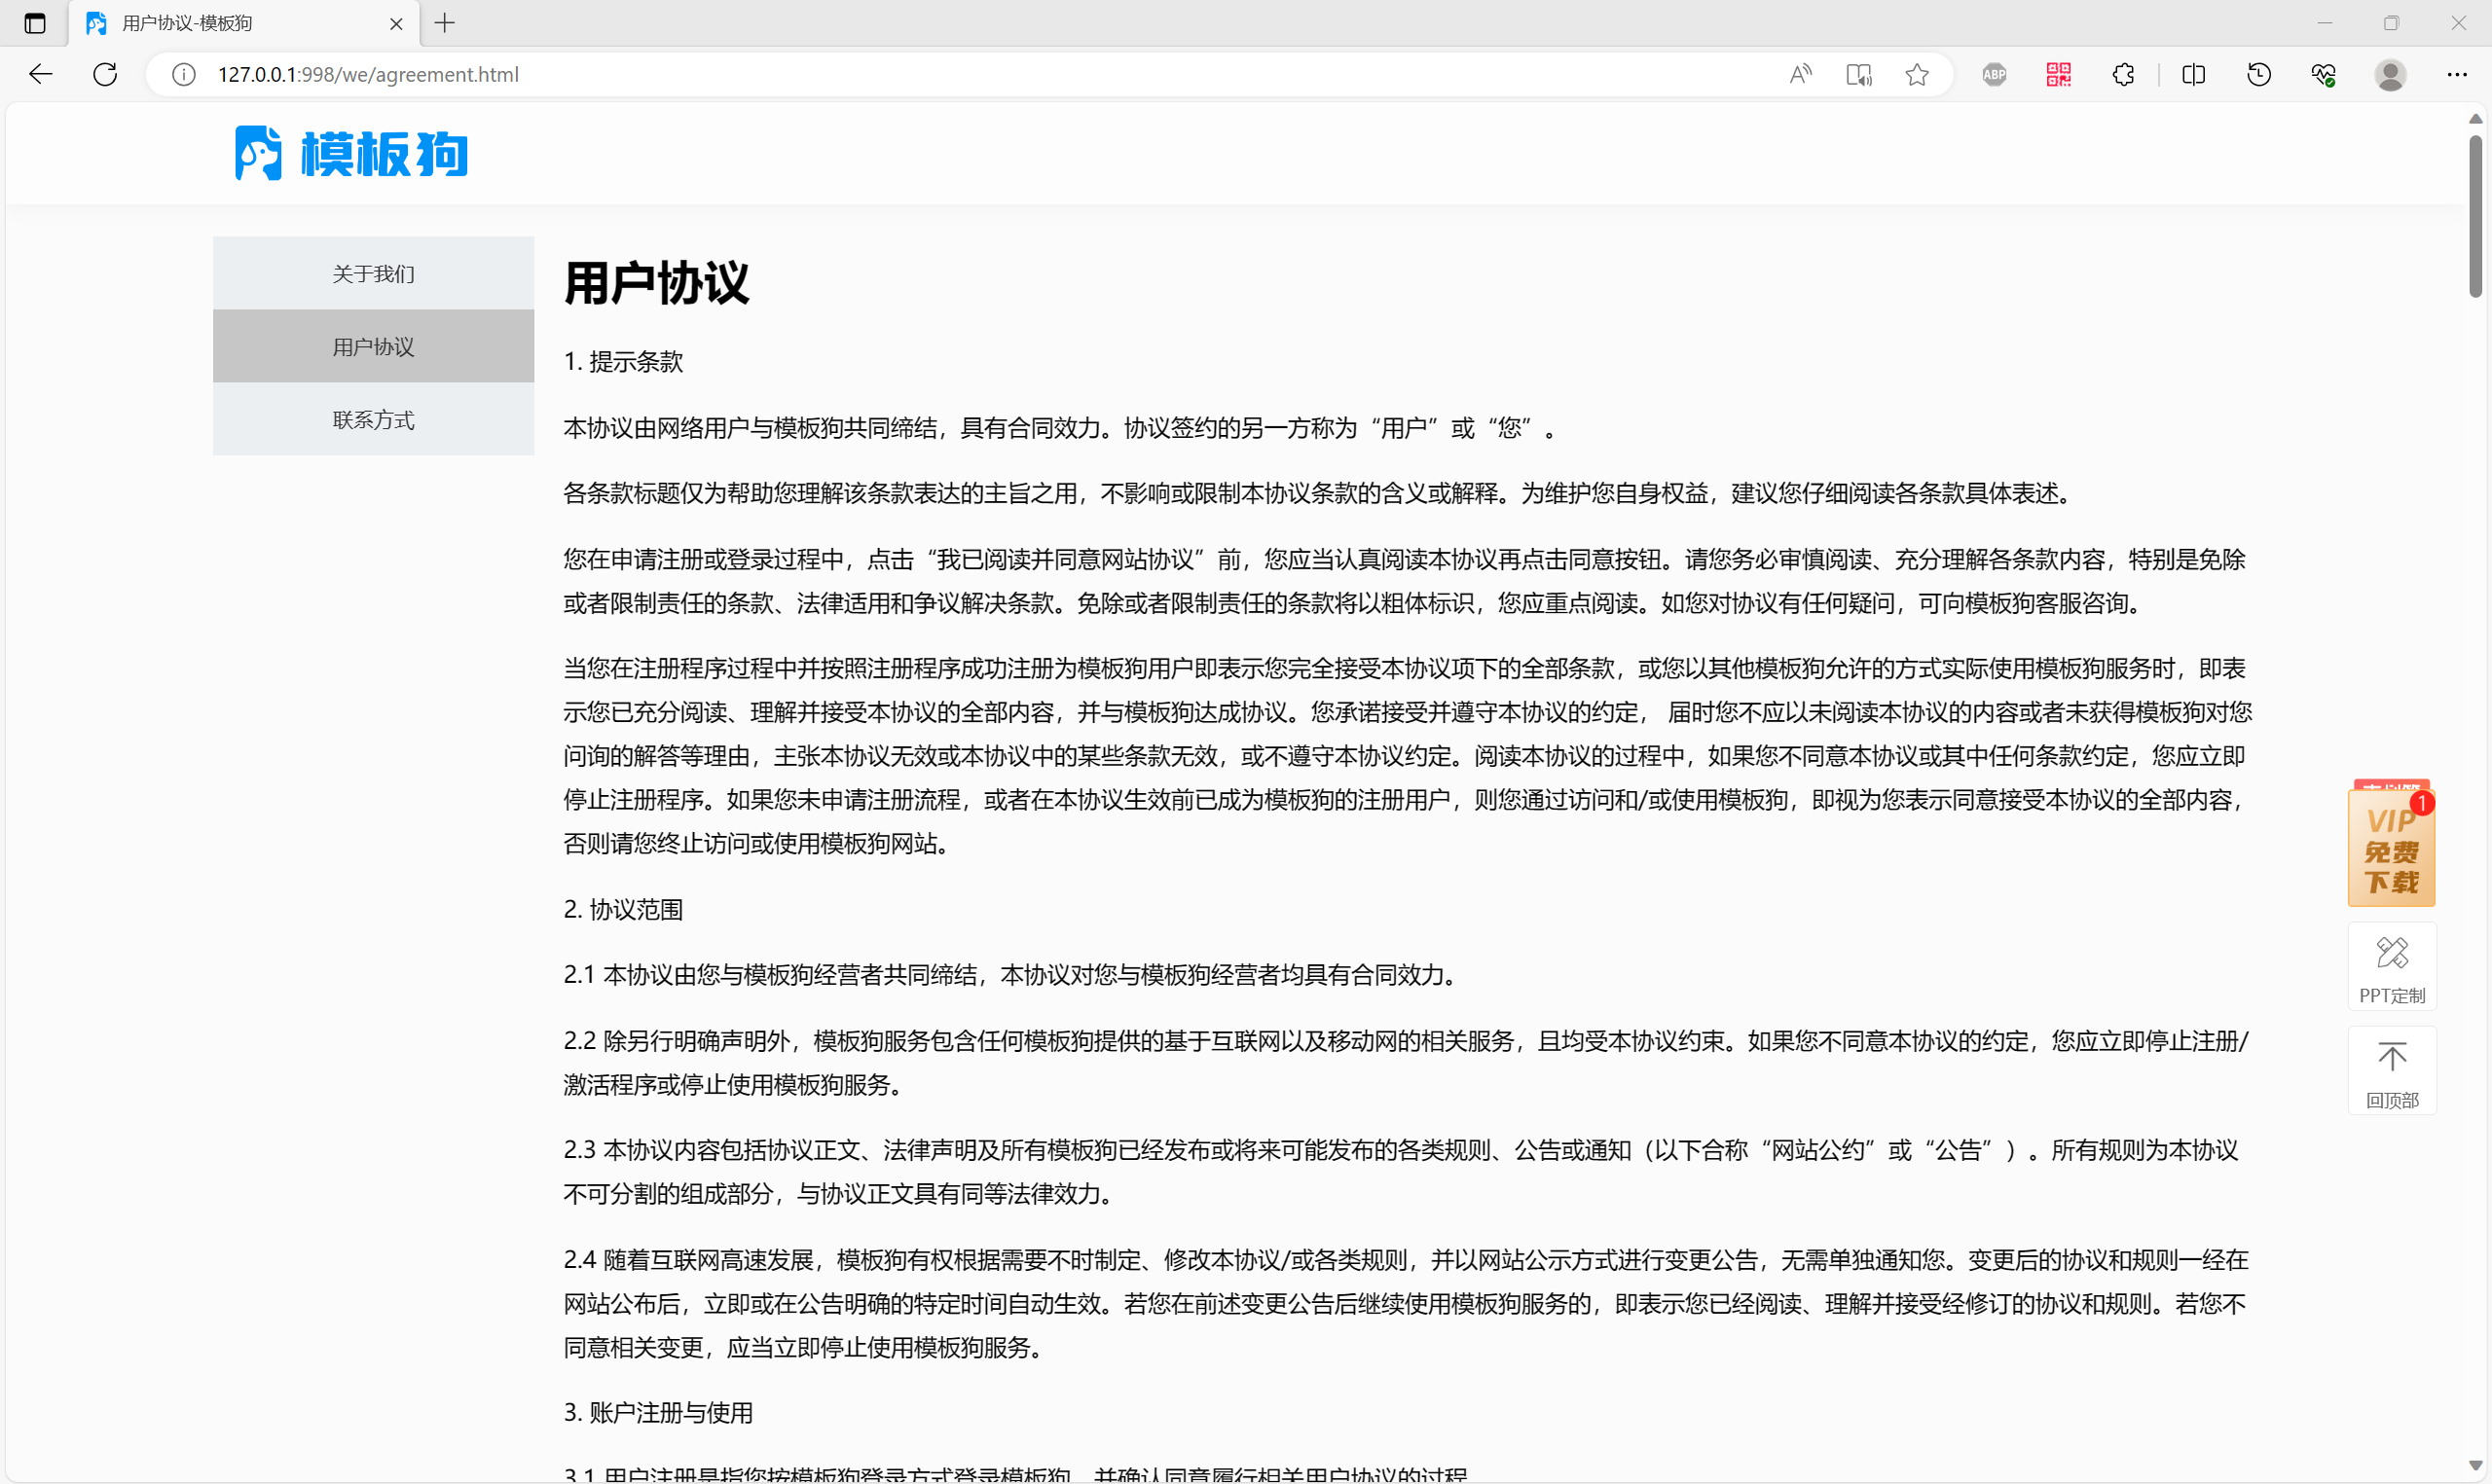Screen dimensions: 2492x1484
Task: Enable split screen view
Action: click(2193, 74)
